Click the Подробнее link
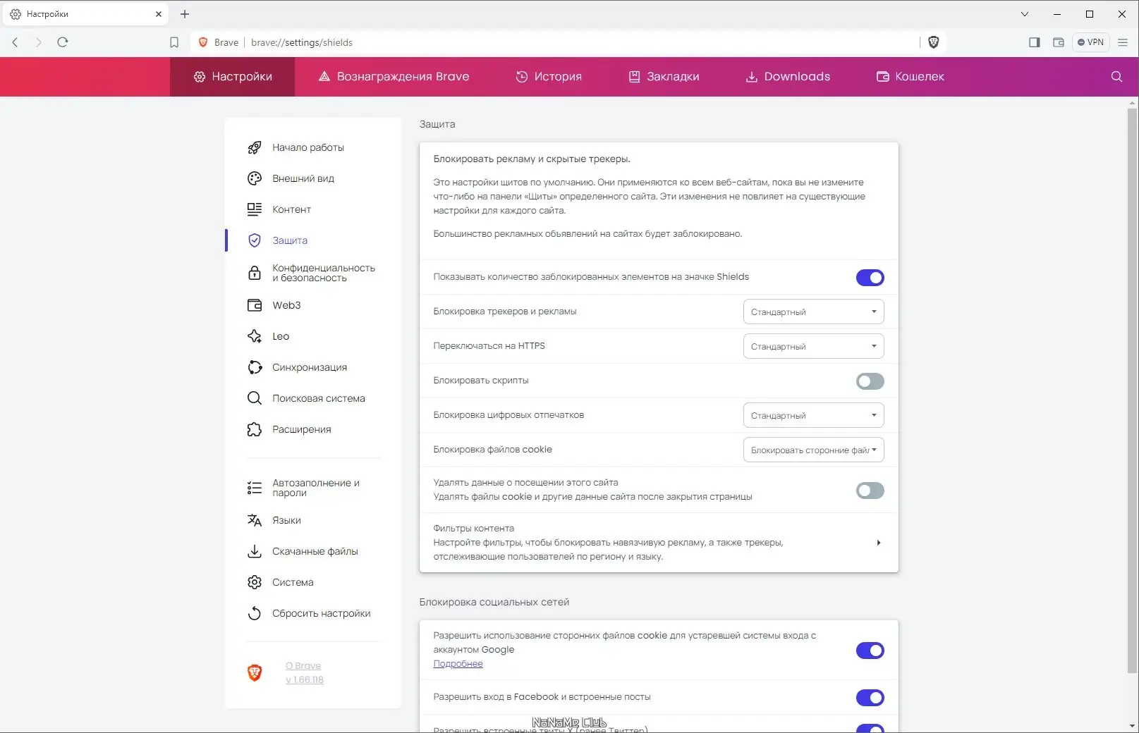Screen dimensions: 1139x733 458,663
